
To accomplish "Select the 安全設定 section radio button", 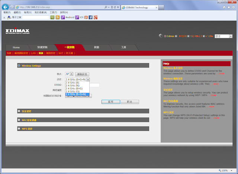I will [x=19, y=111].
